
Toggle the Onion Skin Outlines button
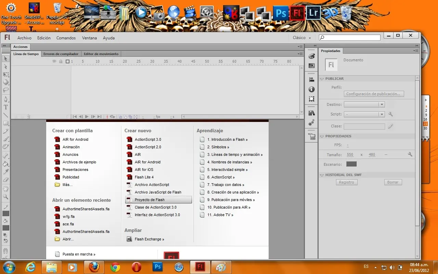(125, 117)
